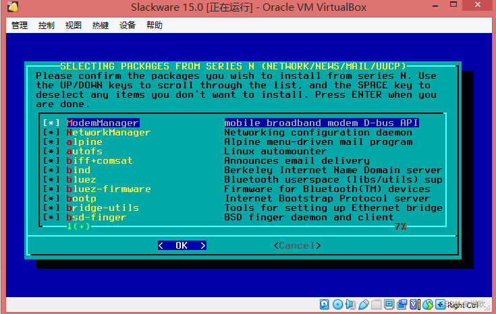Toggle the bsd-finger package checkbox
Image resolution: width=496 pixels, height=314 pixels.
[x=51, y=218]
